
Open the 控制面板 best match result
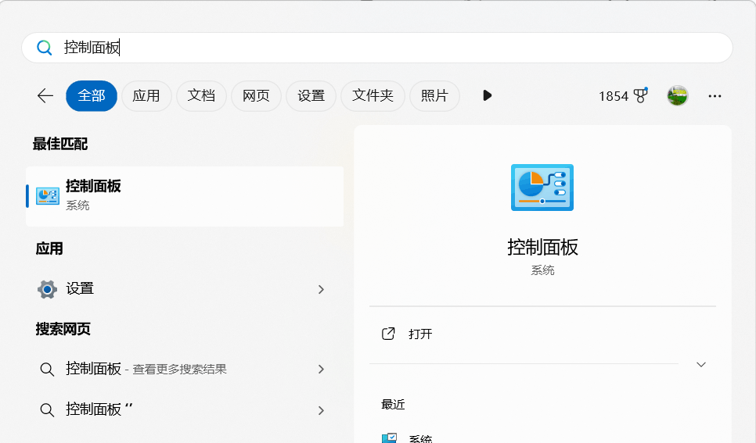click(x=185, y=196)
